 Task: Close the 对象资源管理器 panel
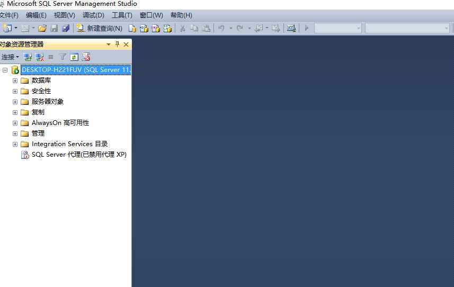pyautogui.click(x=126, y=44)
